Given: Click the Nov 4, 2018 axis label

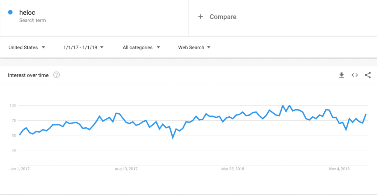Looking at the screenshot, I should [x=339, y=169].
